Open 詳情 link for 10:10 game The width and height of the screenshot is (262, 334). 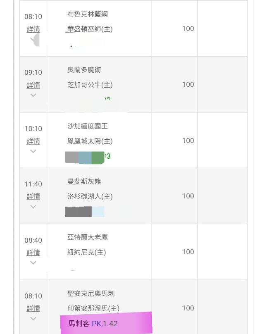tap(33, 141)
